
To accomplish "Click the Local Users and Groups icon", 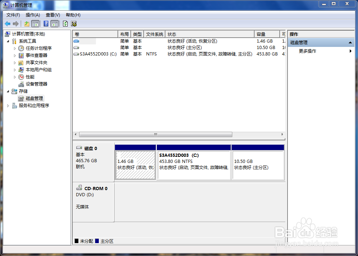I will 21,70.
